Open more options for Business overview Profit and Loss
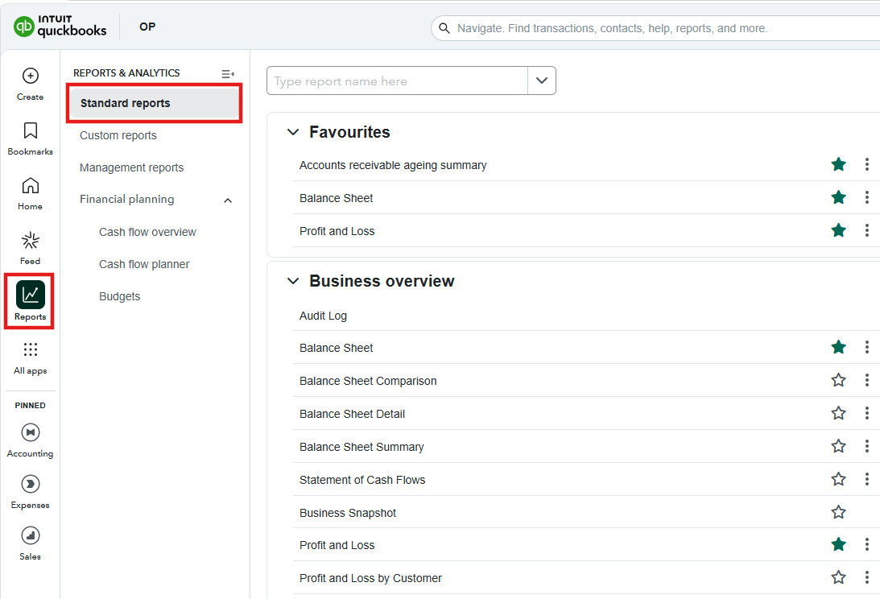The width and height of the screenshot is (880, 599). click(x=867, y=544)
